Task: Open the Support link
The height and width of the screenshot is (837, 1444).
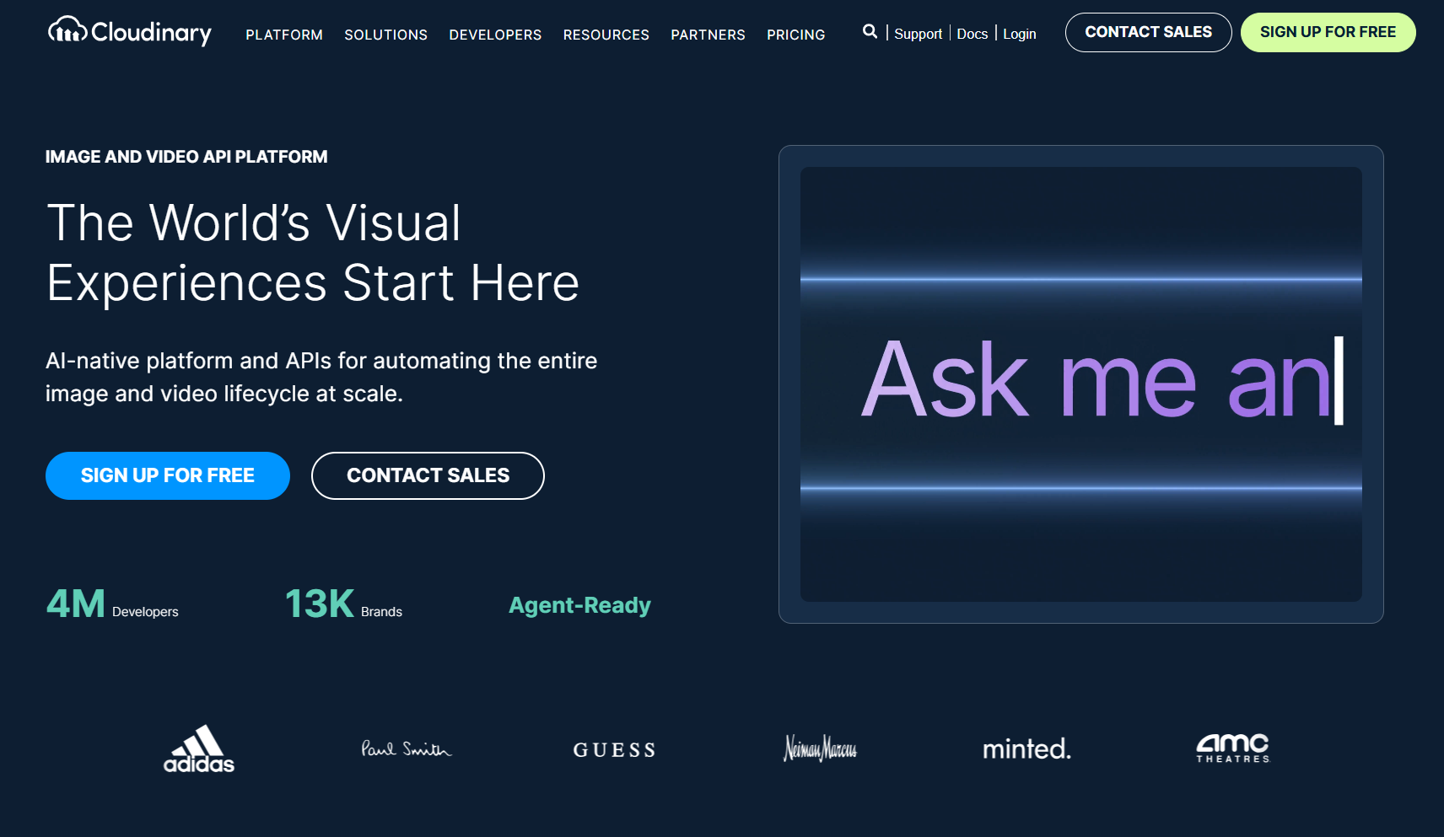Action: pyautogui.click(x=918, y=34)
